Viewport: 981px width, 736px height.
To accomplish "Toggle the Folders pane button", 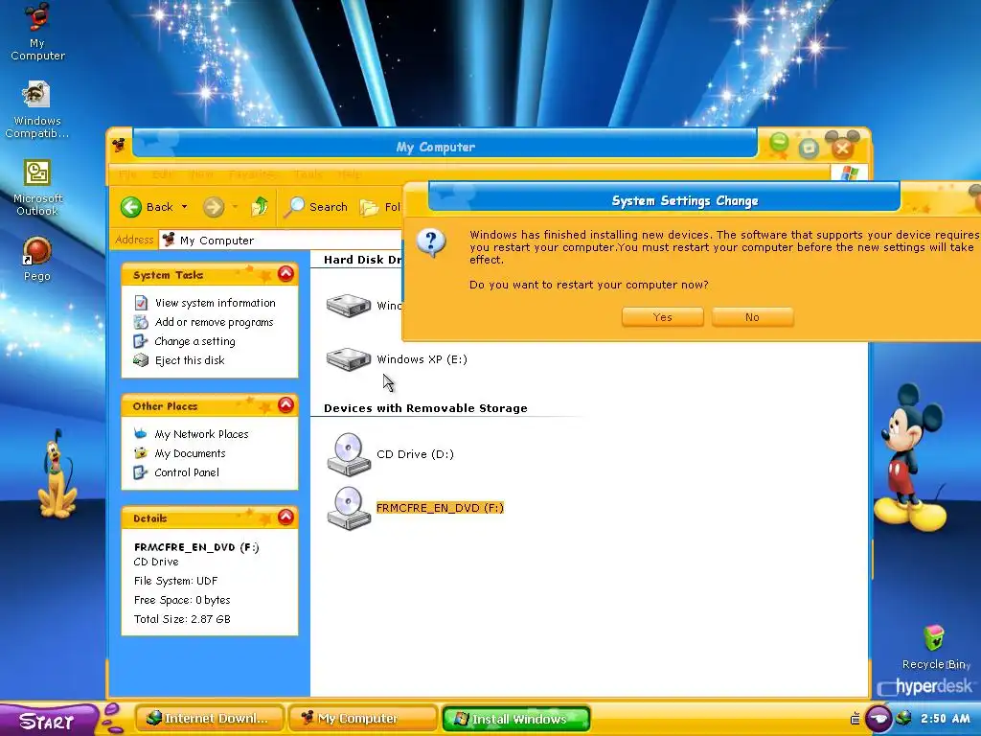I will pos(379,207).
